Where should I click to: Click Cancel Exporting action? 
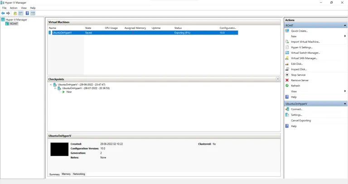(x=301, y=120)
